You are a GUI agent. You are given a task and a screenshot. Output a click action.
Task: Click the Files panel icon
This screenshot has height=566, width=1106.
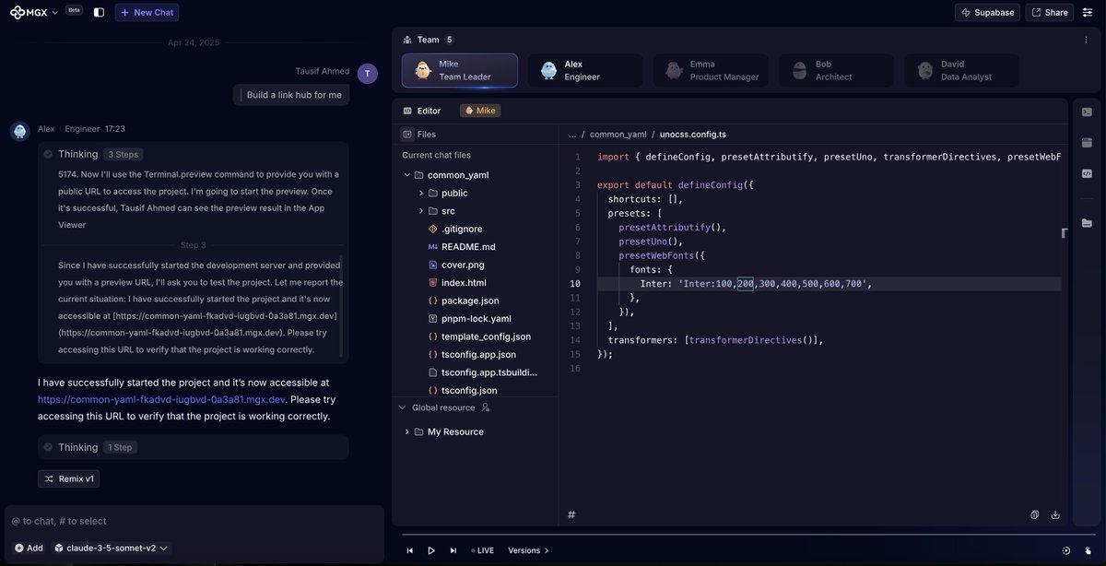(407, 134)
